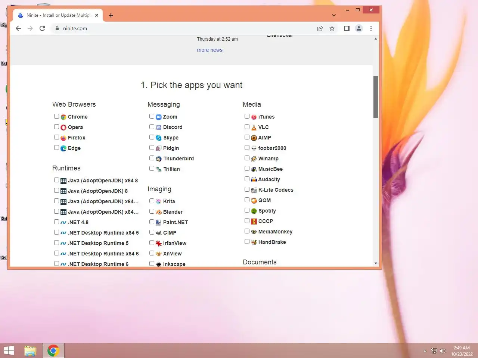Open the tab search dropdown chevron
Image resolution: width=478 pixels, height=358 pixels.
334,15
